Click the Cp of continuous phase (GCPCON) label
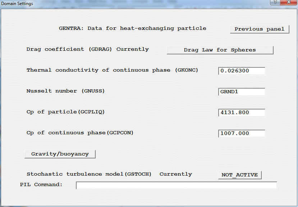Viewport: 298px width, 207px height. click(80, 132)
